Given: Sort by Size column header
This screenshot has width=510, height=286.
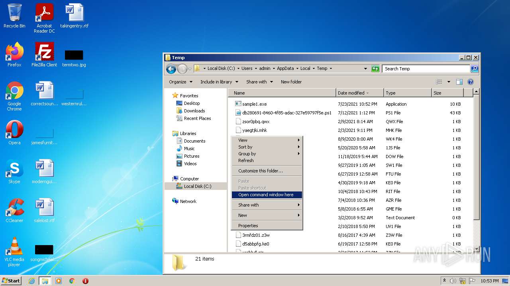Looking at the screenshot, I should coord(448,93).
